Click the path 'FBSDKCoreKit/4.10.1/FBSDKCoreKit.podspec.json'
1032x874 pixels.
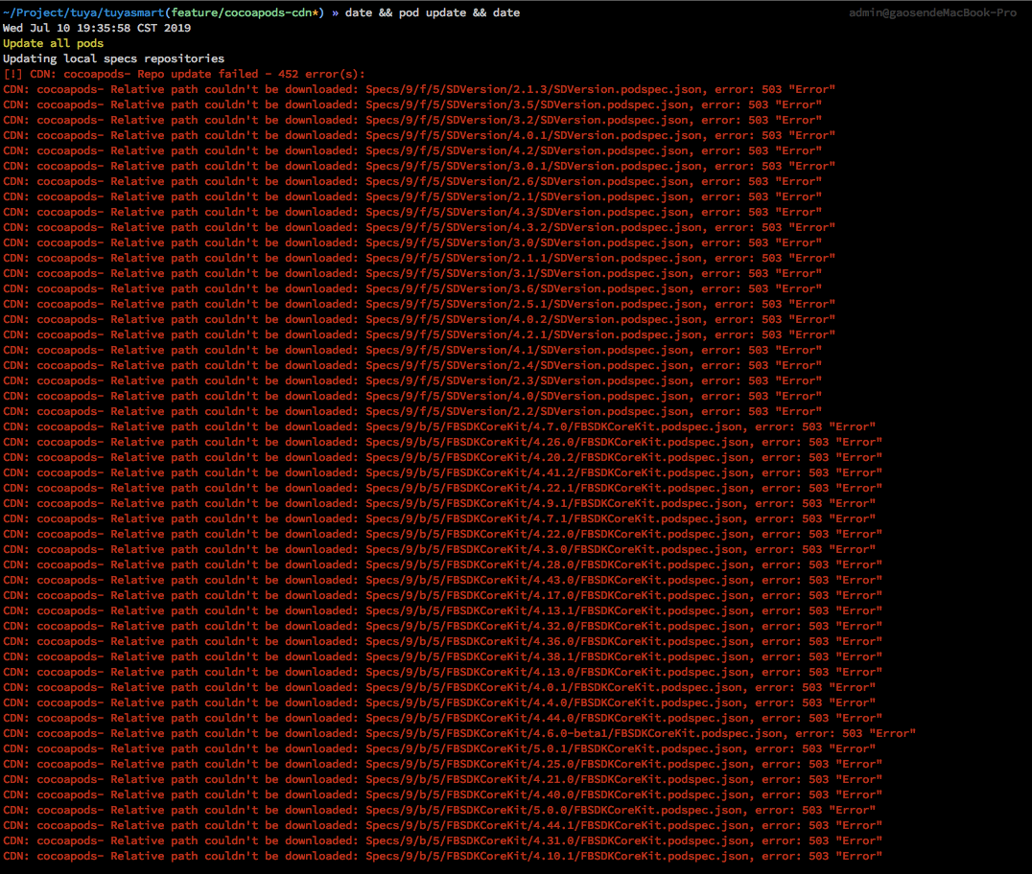point(598,856)
